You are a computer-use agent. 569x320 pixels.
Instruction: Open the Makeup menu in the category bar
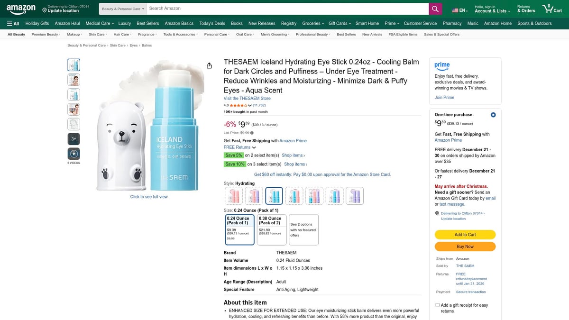74,34
